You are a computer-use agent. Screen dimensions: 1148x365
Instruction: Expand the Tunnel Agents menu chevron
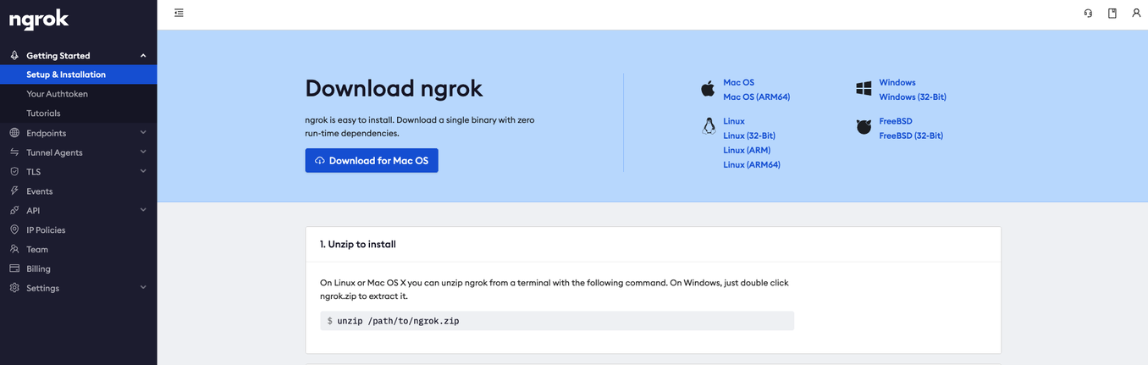click(x=143, y=152)
